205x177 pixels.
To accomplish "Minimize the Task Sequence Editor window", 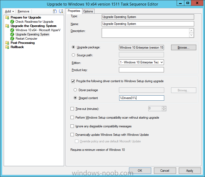I will tap(180, 3).
